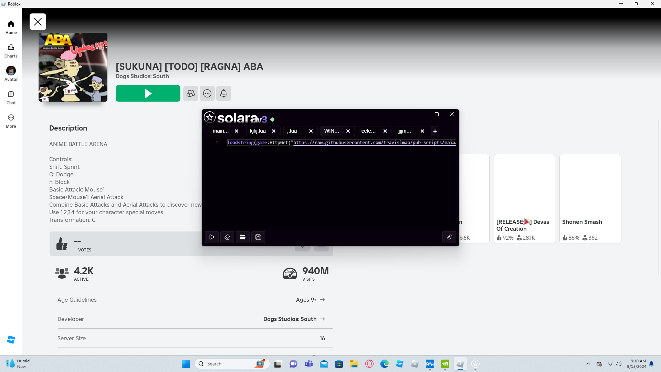Open the notification center bell in the tray

point(651,364)
